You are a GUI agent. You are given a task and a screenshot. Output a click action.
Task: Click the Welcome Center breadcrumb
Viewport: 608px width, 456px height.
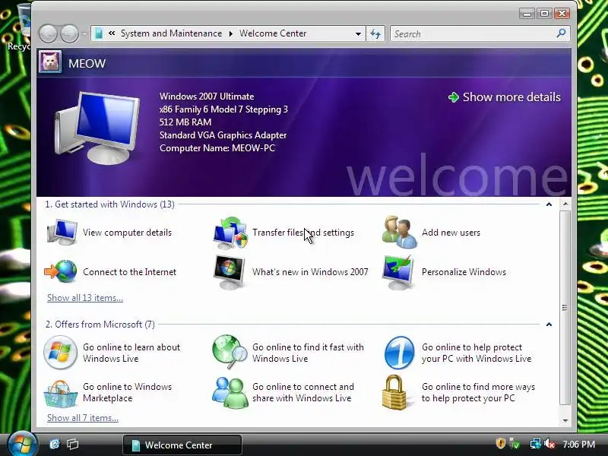(x=273, y=33)
